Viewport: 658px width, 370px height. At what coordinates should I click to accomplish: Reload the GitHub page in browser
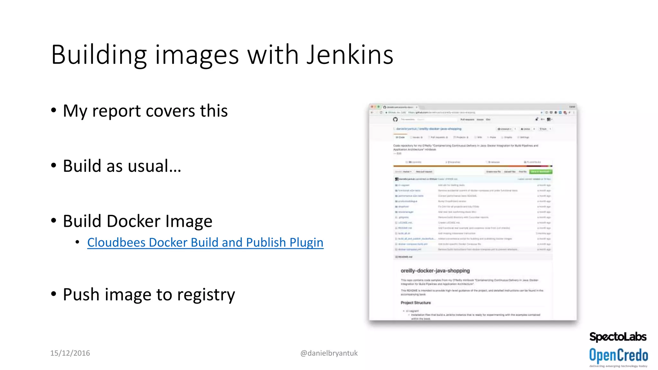[x=381, y=112]
